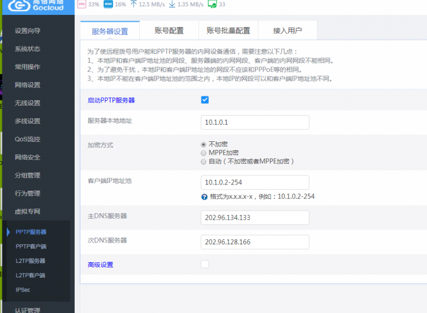Open the 接入用户 tab
This screenshot has width=427, height=313.
pyautogui.click(x=288, y=30)
